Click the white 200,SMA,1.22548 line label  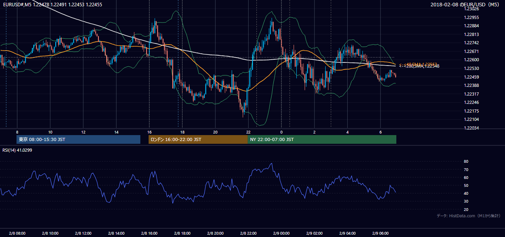[419, 66]
